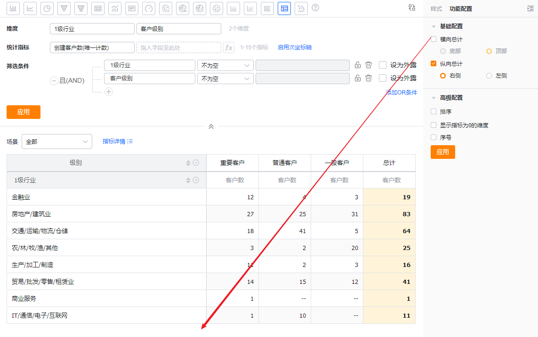Image resolution: width=538 pixels, height=337 pixels.
Task: Switch to the 样式 tab
Action: tap(436, 9)
